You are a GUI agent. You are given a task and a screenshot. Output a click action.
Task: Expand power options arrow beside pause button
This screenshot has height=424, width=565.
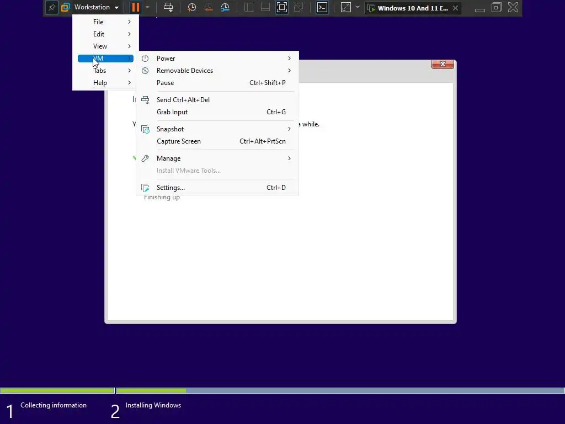147,7
